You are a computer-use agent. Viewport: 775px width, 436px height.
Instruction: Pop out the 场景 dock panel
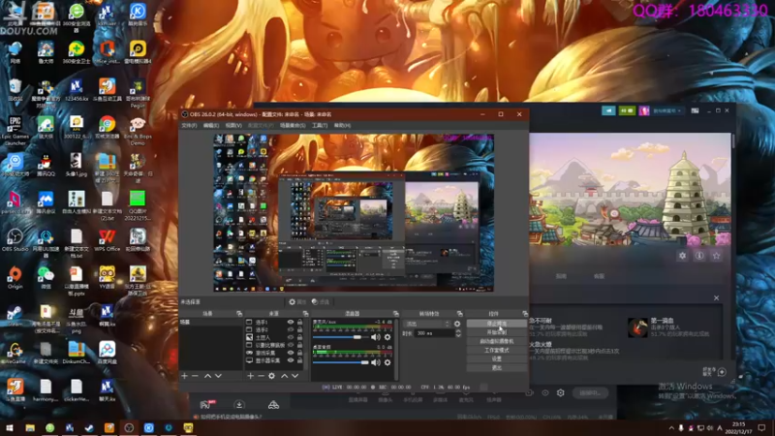tap(239, 313)
